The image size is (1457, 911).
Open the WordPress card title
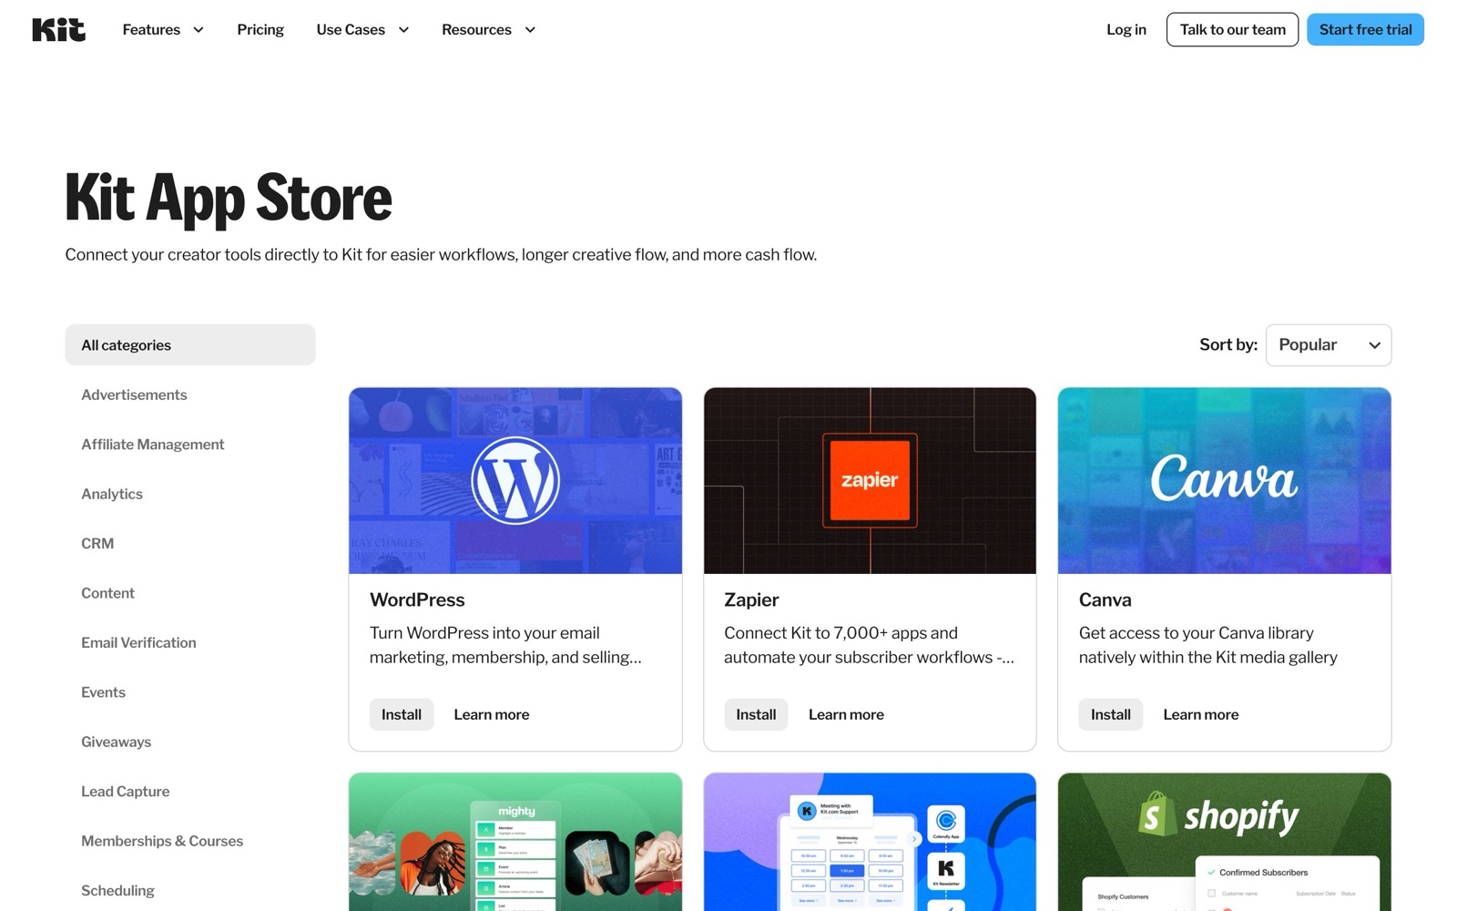coord(417,600)
